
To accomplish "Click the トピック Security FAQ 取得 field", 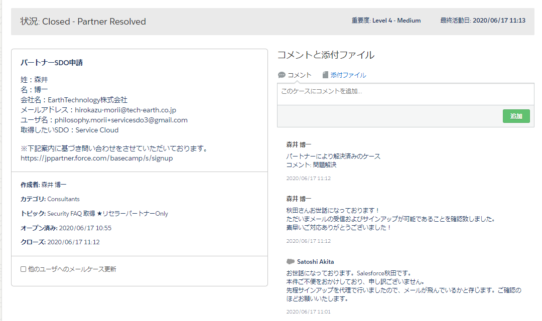I will click(94, 214).
